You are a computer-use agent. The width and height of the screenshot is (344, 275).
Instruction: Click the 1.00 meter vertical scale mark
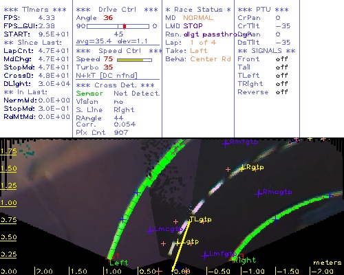click(x=8, y=203)
